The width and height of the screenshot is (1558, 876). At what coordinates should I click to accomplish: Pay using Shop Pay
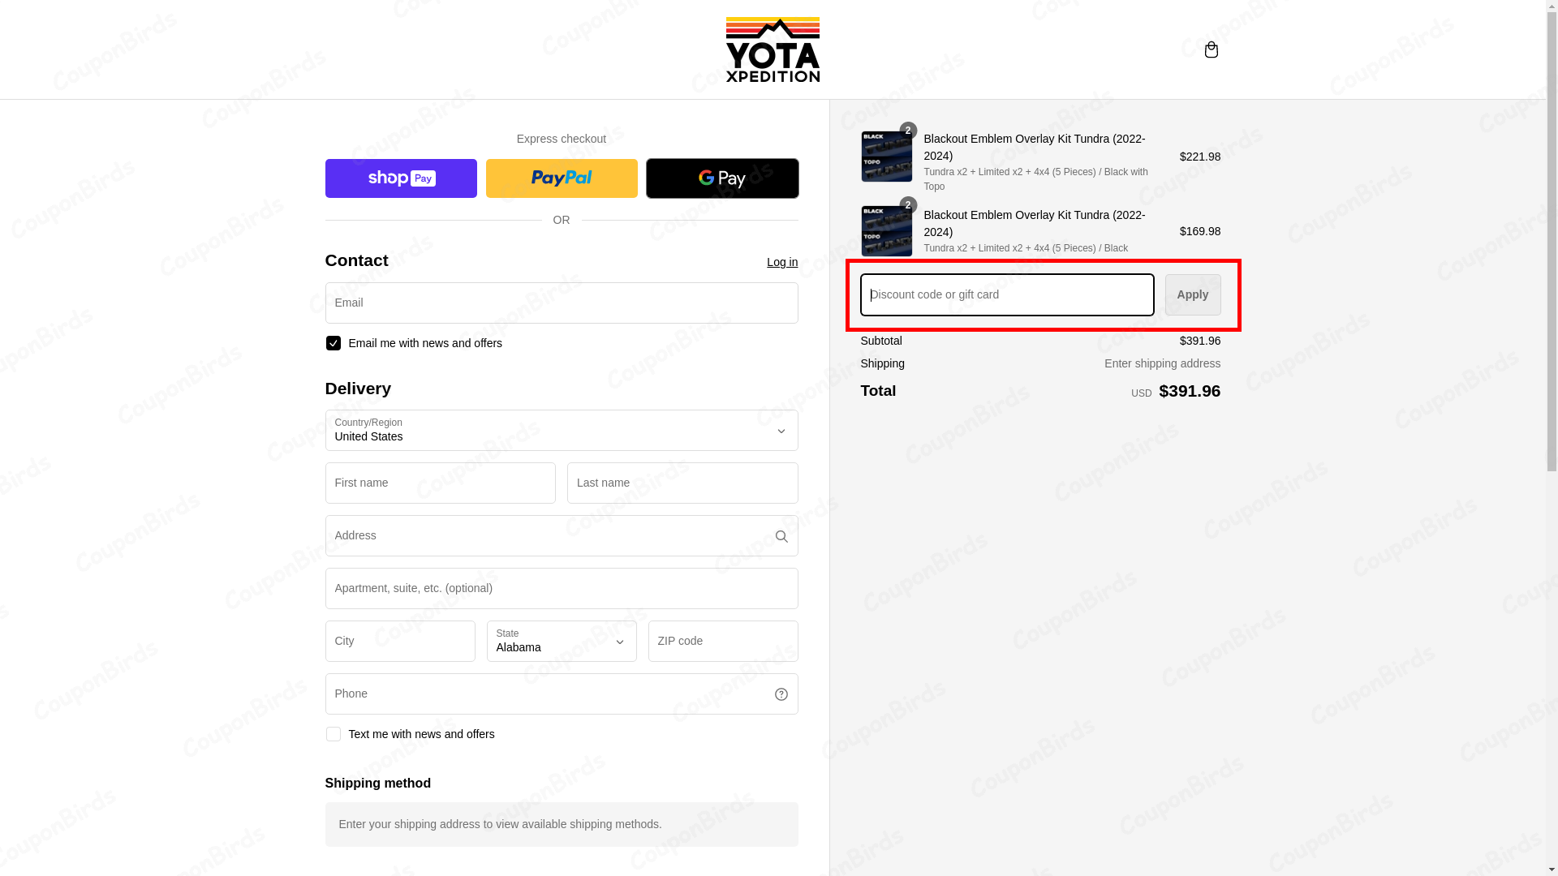400,178
